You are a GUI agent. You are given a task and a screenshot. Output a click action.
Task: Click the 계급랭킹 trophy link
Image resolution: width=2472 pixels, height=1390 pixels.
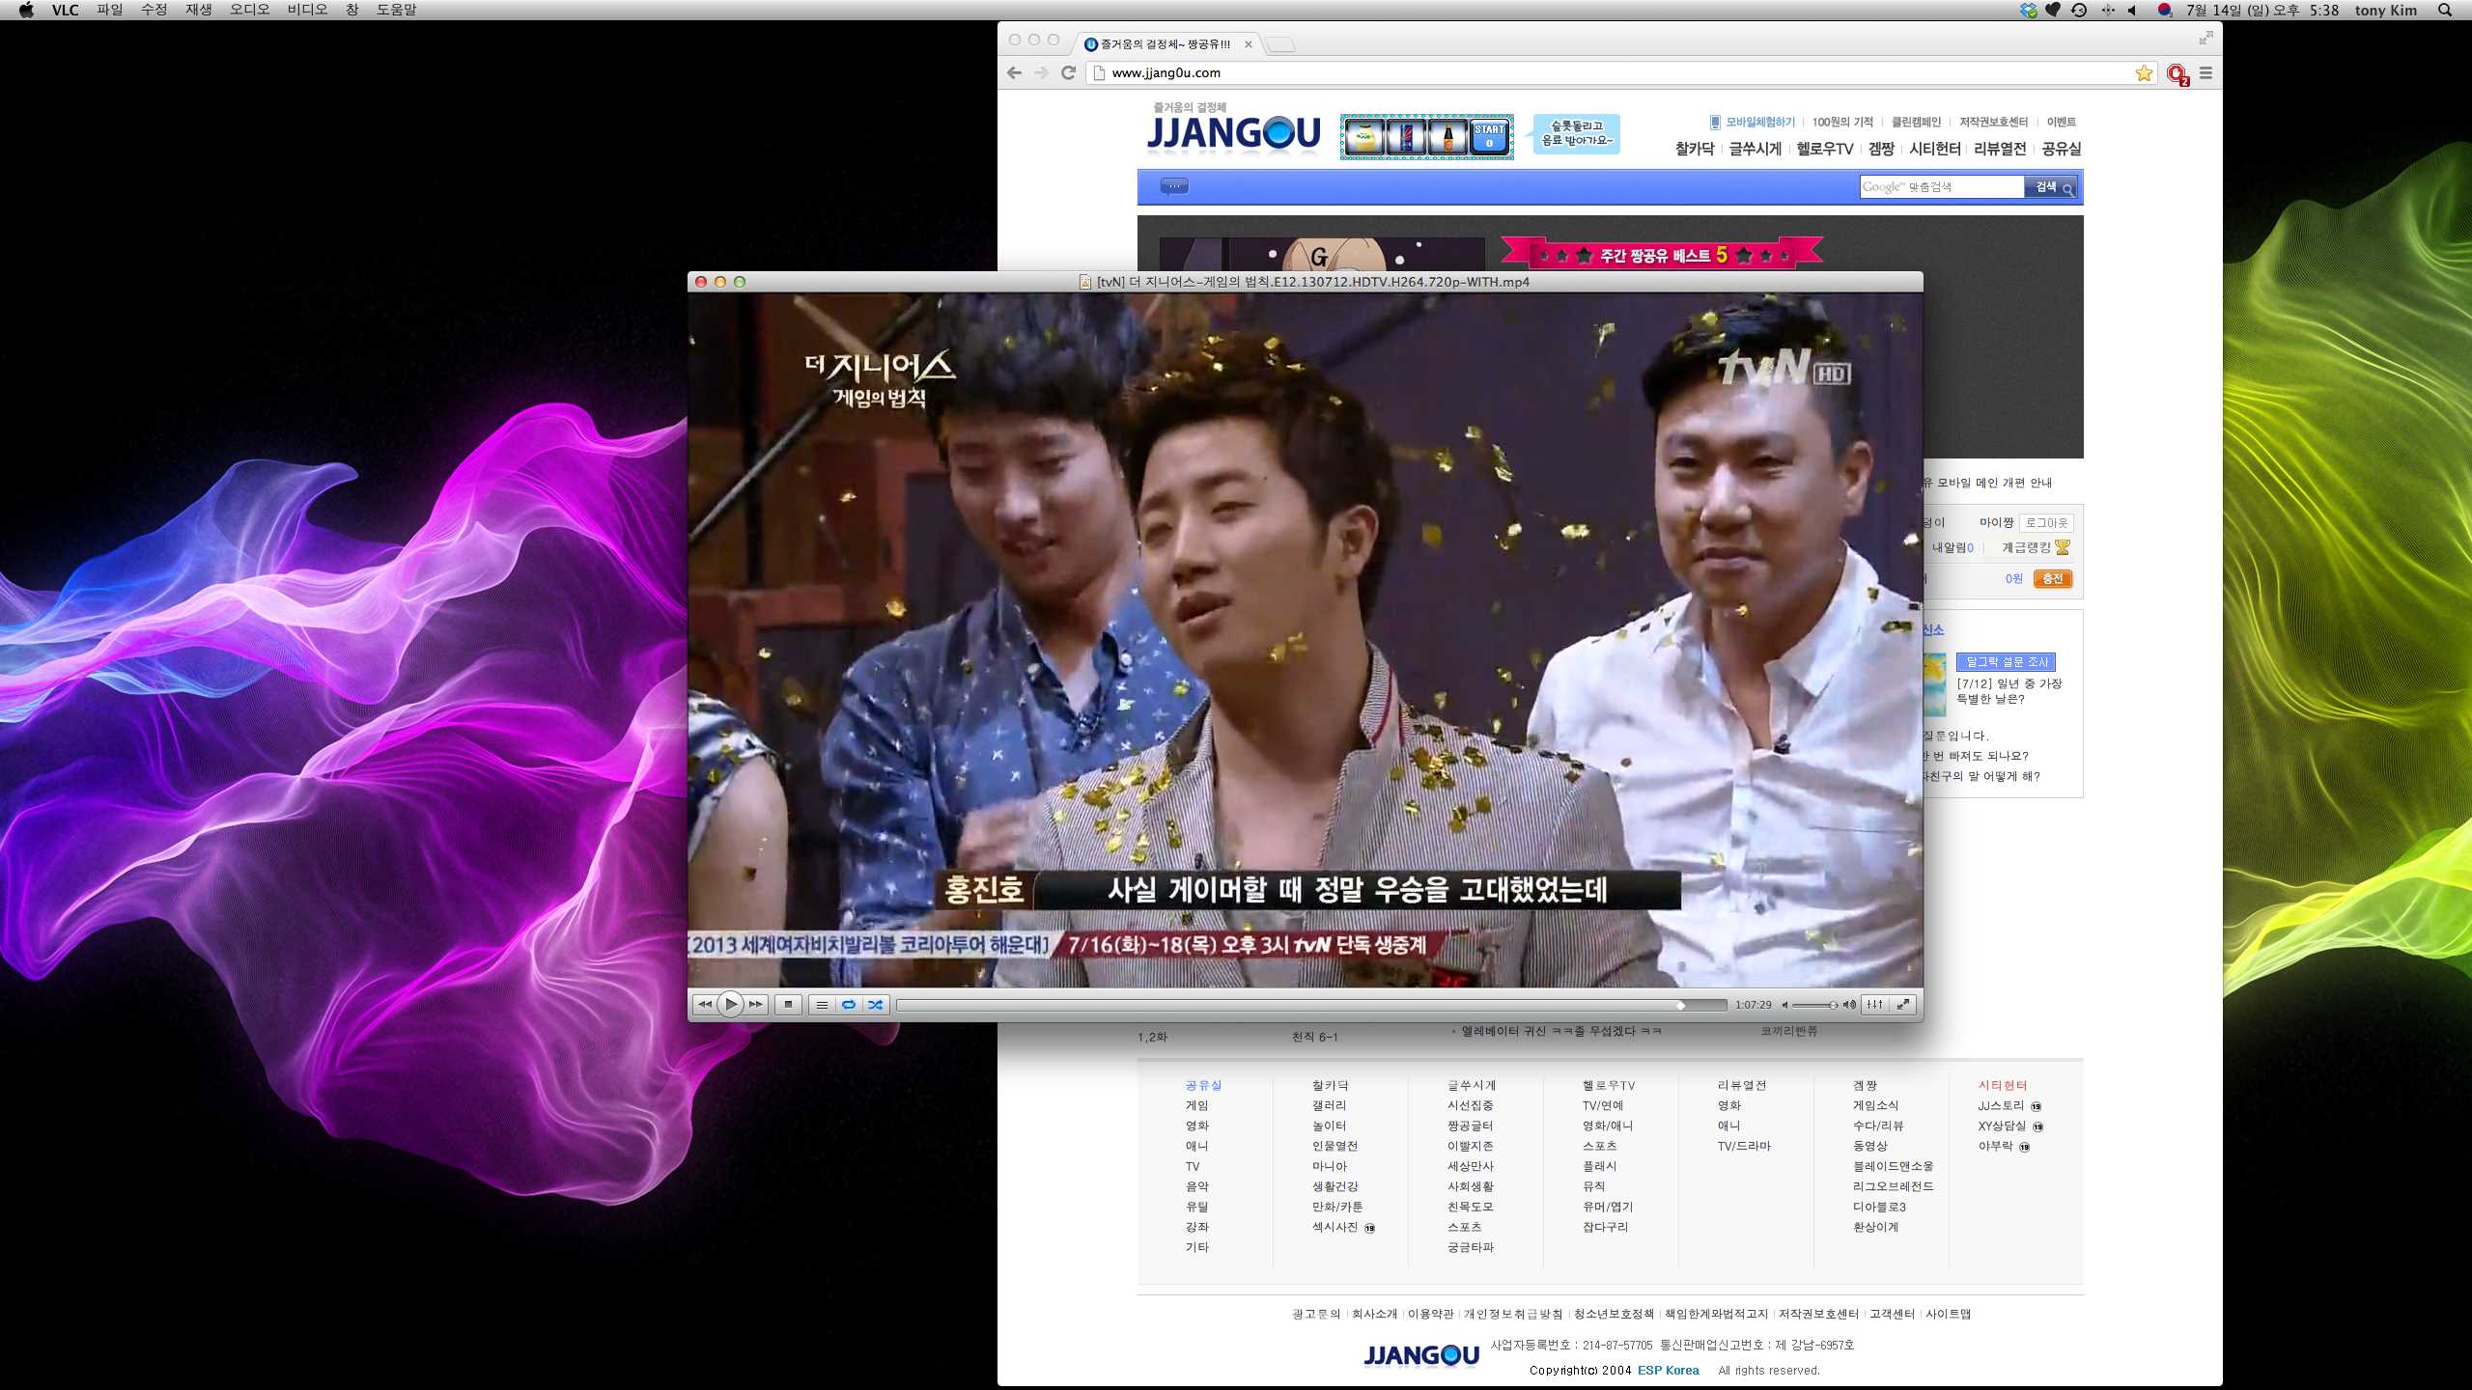click(x=2036, y=547)
